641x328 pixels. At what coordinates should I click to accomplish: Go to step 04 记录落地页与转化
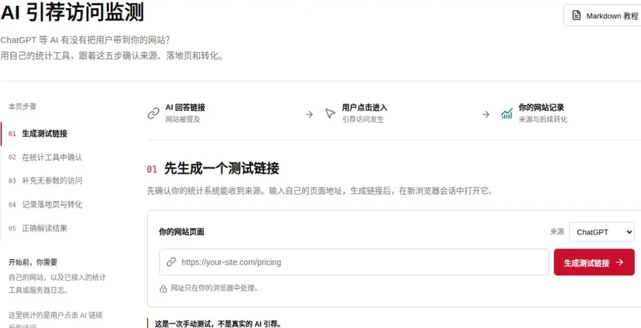45,204
